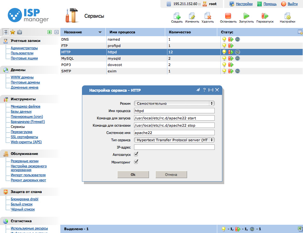Toggle the Мониторинг checkbox

[136, 162]
